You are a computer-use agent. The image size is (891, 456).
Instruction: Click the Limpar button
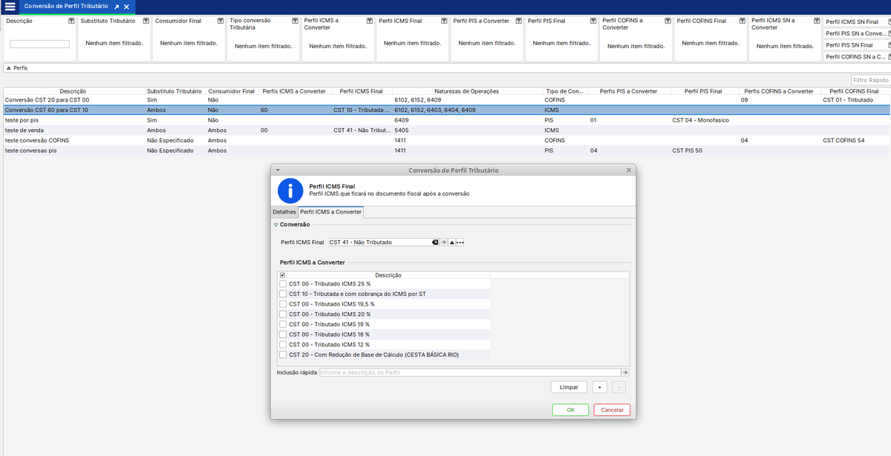point(569,388)
